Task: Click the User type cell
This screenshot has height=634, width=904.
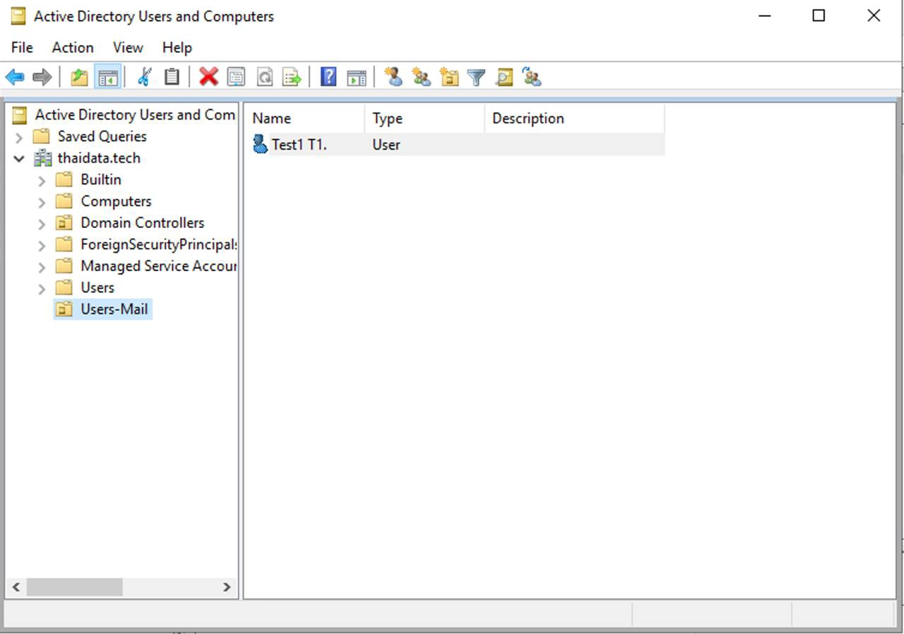Action: point(386,145)
